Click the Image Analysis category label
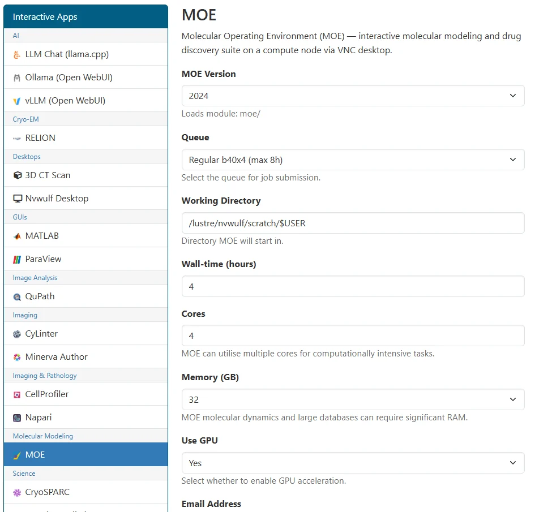 point(35,278)
